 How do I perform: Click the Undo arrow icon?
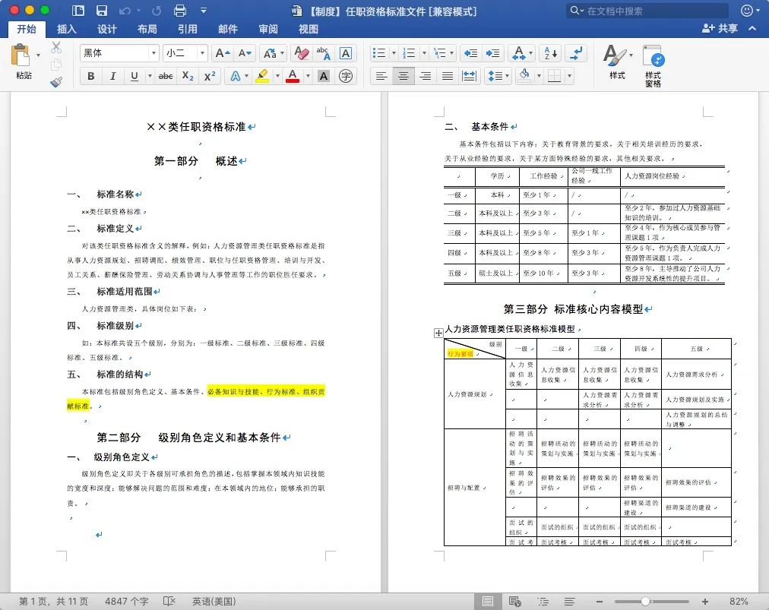point(125,11)
